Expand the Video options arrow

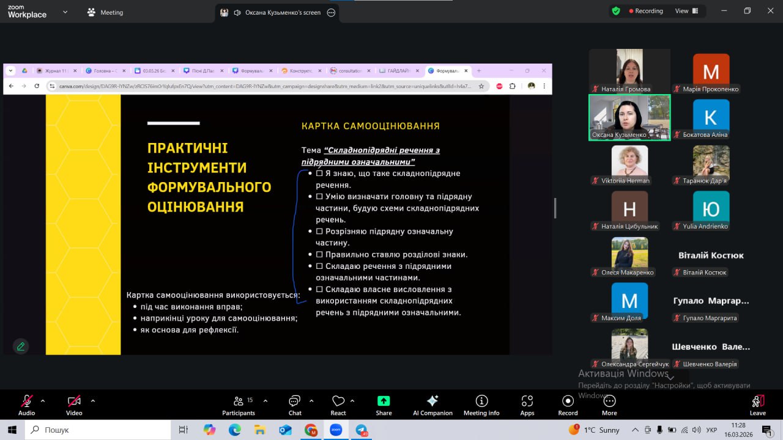93,401
